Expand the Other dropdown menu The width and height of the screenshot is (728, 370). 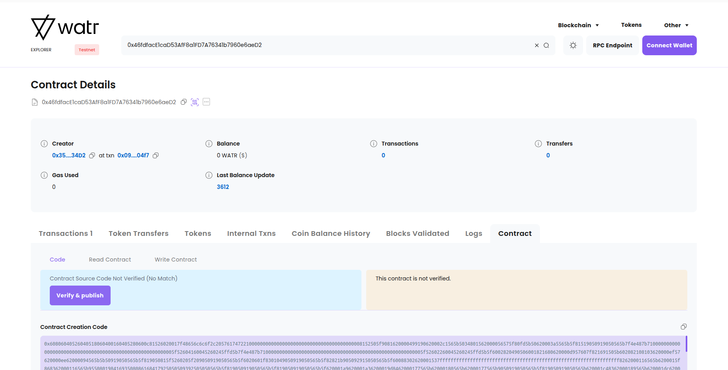(x=676, y=25)
